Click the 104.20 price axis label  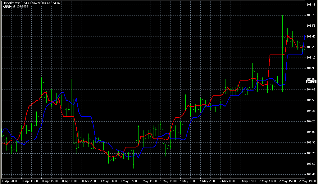point(311,121)
